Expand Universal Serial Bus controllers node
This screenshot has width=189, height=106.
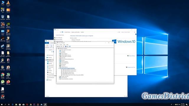pyautogui.click(x=59, y=79)
